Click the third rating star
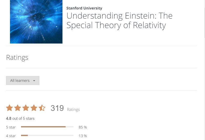205x140 pixels. 26,108
